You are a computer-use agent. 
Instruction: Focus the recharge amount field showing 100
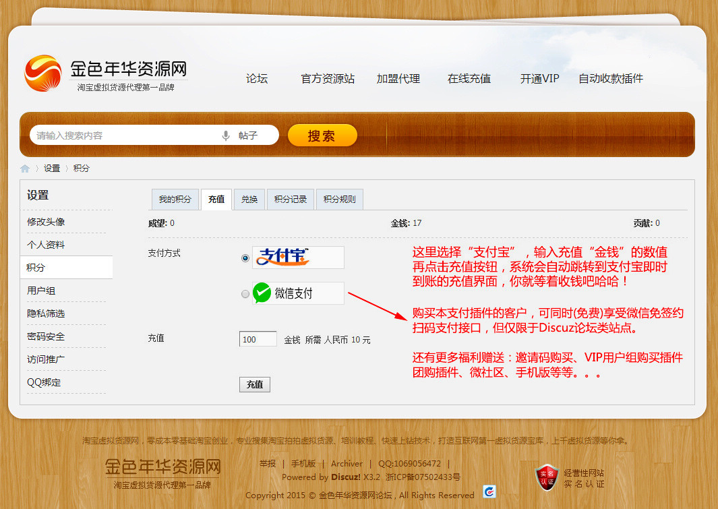(258, 339)
